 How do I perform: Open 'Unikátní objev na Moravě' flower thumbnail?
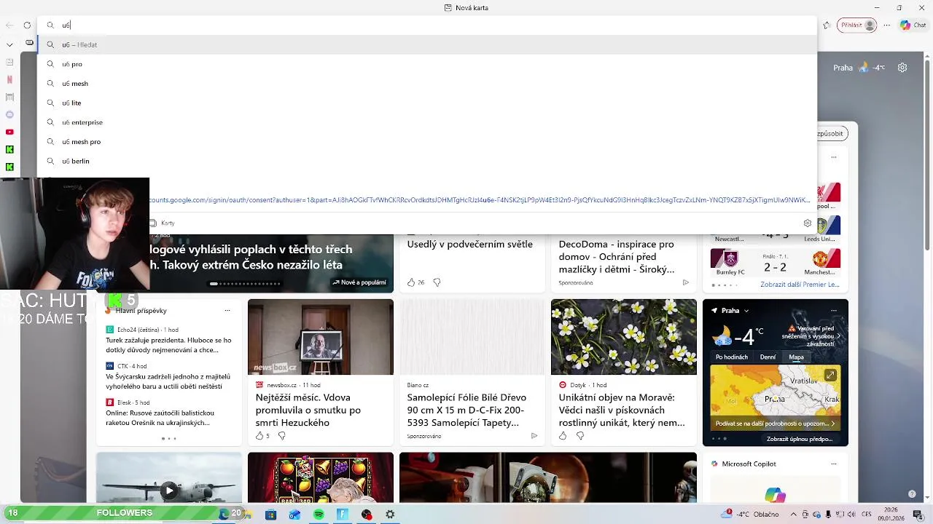click(x=624, y=337)
